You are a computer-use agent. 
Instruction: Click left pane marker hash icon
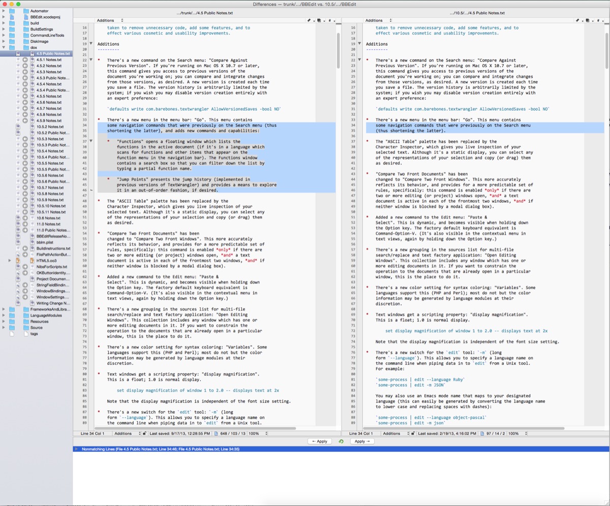pyautogui.click(x=329, y=21)
